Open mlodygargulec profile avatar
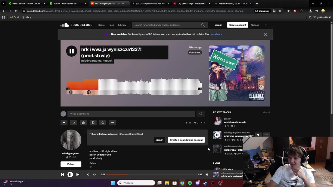 pyautogui.click(x=71, y=140)
